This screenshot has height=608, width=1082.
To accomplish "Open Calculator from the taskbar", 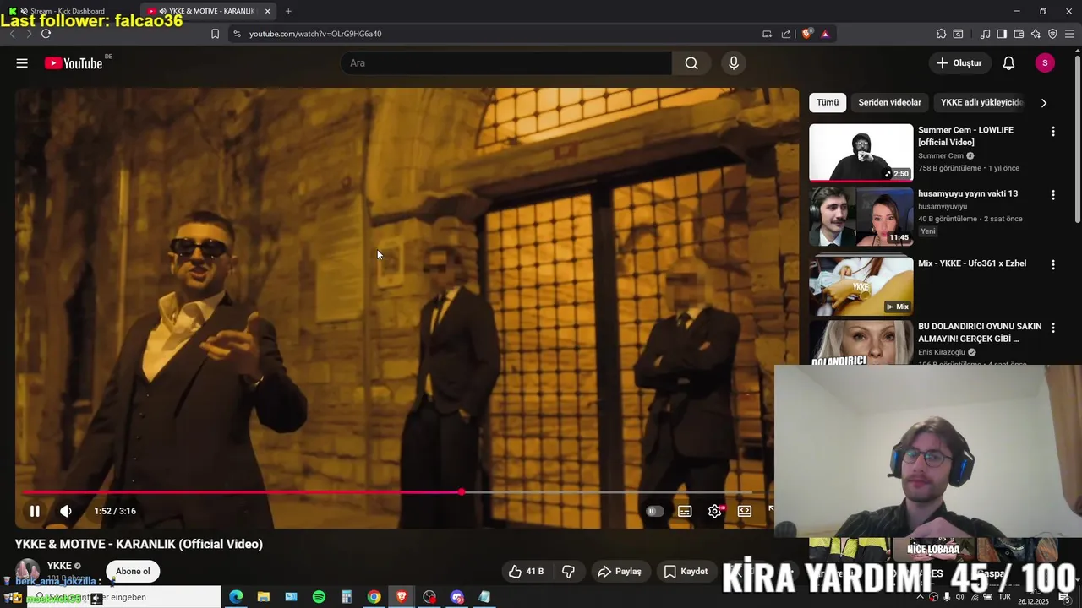I will [x=347, y=597].
